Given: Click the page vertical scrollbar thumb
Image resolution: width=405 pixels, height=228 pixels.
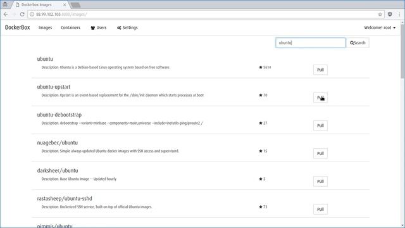Looking at the screenshot, I should 402,51.
